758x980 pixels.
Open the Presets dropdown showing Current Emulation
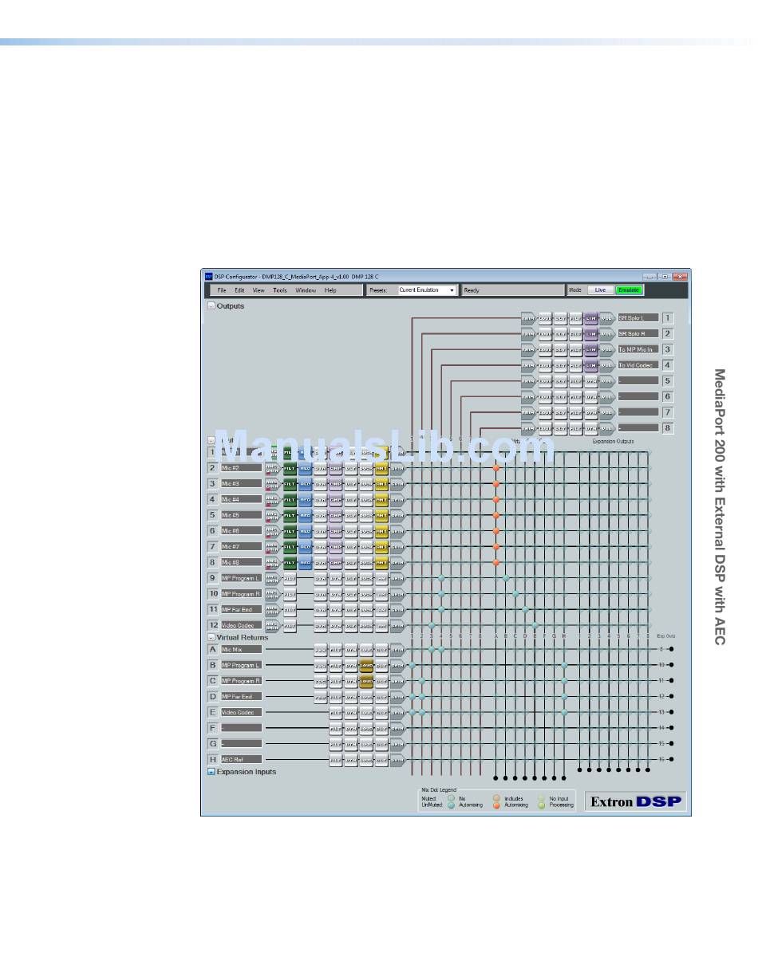[x=427, y=290]
